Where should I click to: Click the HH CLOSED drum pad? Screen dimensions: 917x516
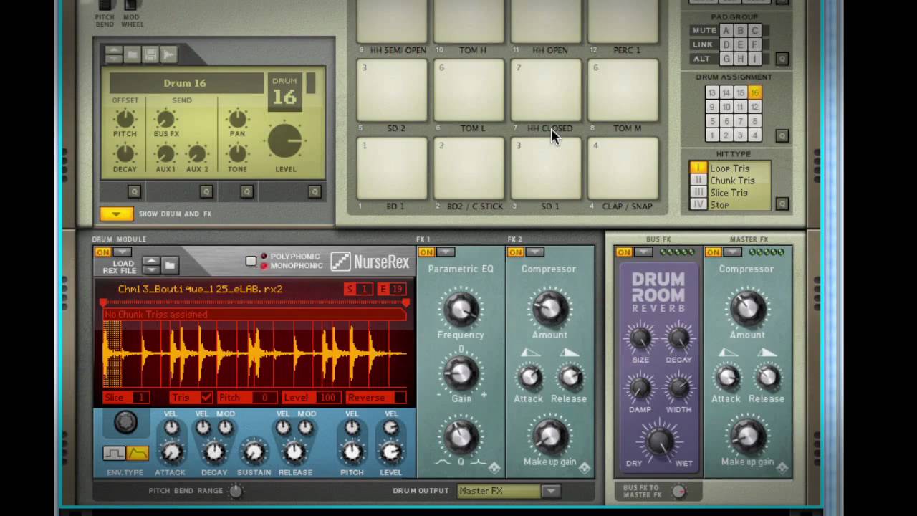click(x=546, y=90)
